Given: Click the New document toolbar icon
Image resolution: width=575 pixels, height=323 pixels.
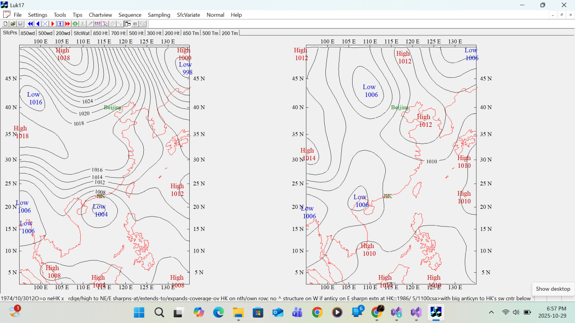Looking at the screenshot, I should [6, 24].
